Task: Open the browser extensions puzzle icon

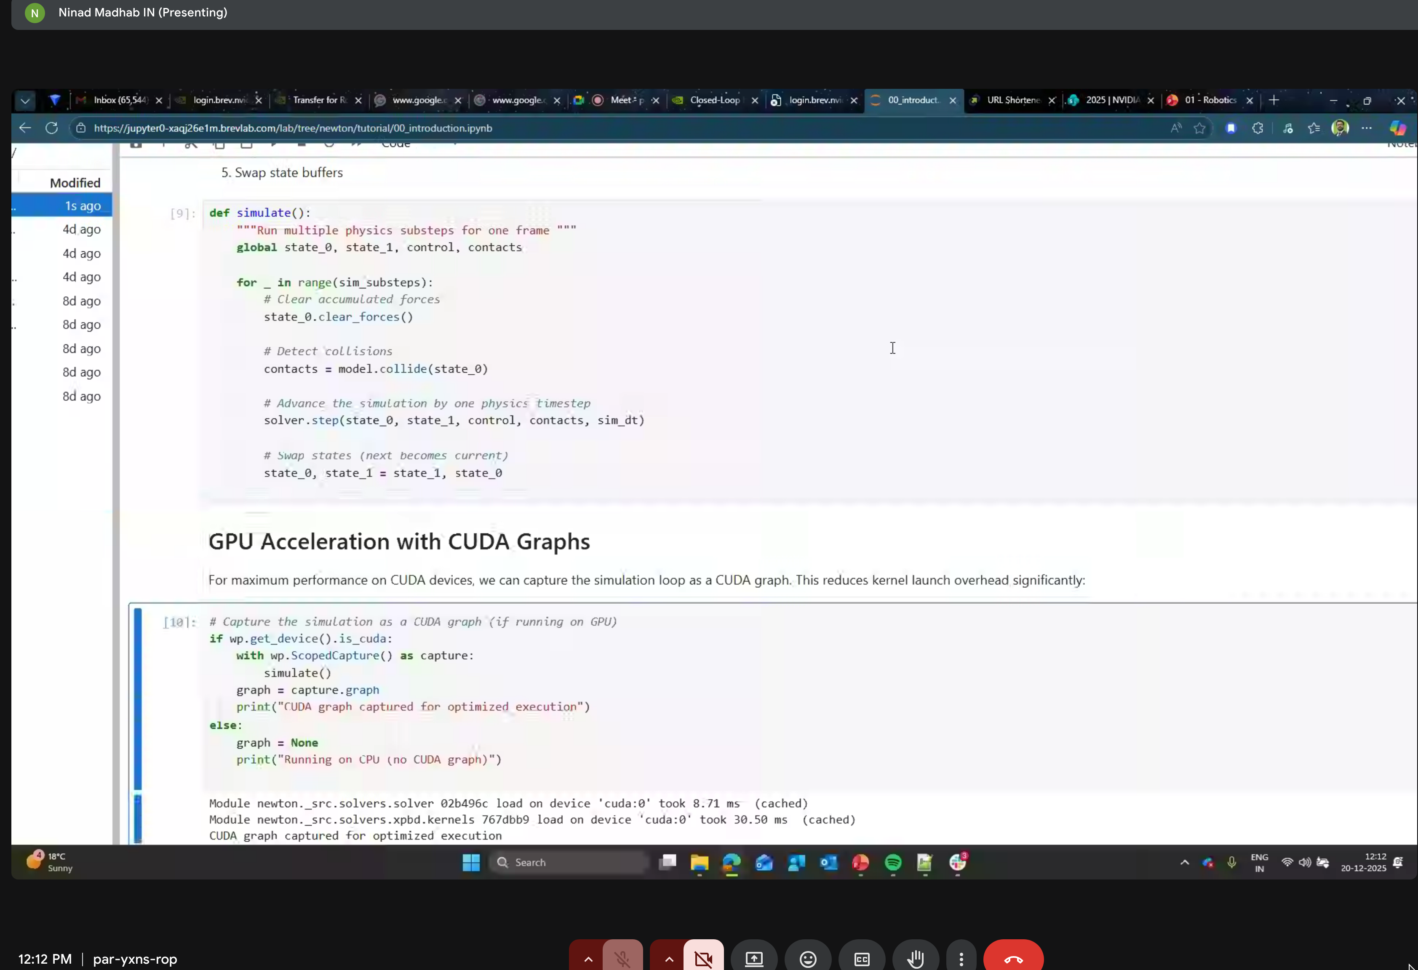Action: point(1258,128)
